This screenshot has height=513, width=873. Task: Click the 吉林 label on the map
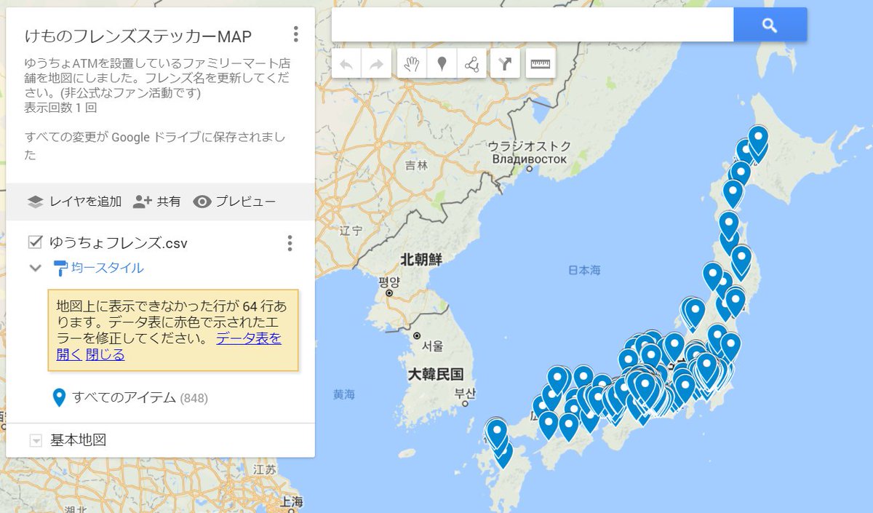click(x=417, y=165)
